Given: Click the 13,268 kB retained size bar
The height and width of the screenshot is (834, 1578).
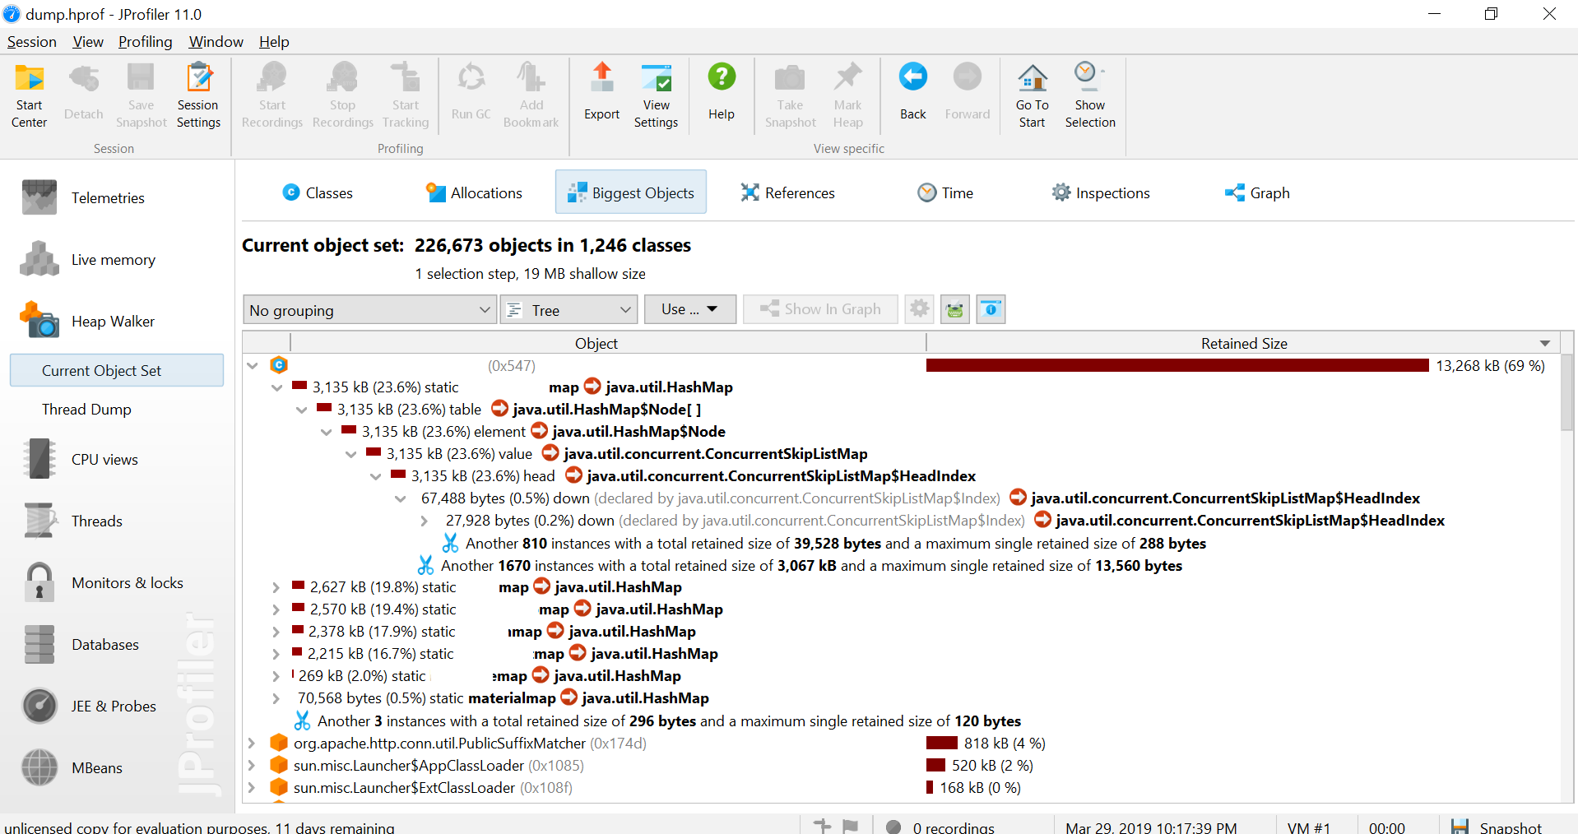Looking at the screenshot, I should point(1177,365).
